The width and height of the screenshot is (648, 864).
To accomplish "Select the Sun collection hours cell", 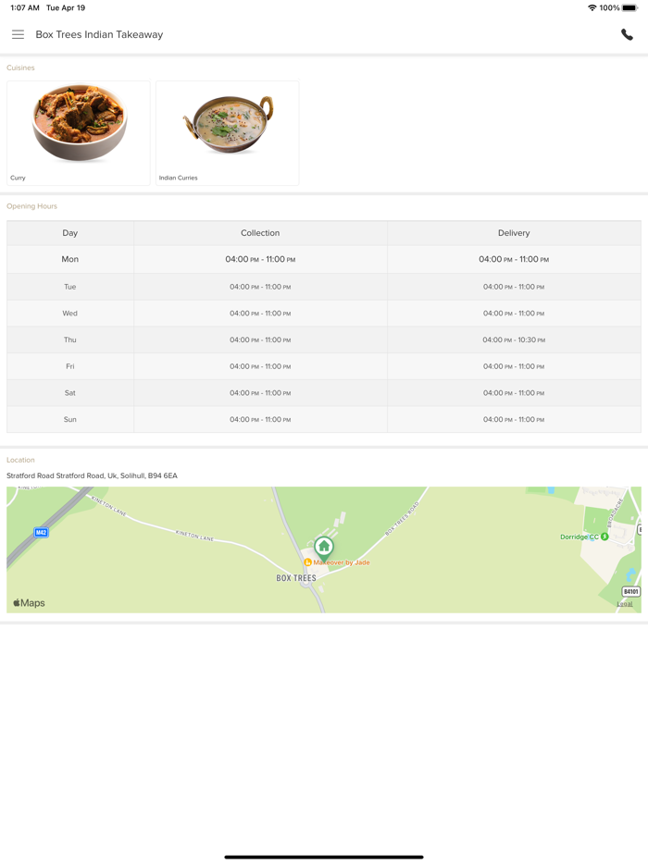I will click(260, 420).
